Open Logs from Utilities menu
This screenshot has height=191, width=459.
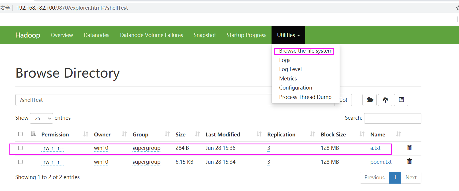(285, 60)
